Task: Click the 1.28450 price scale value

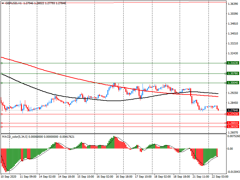Action: [233, 103]
